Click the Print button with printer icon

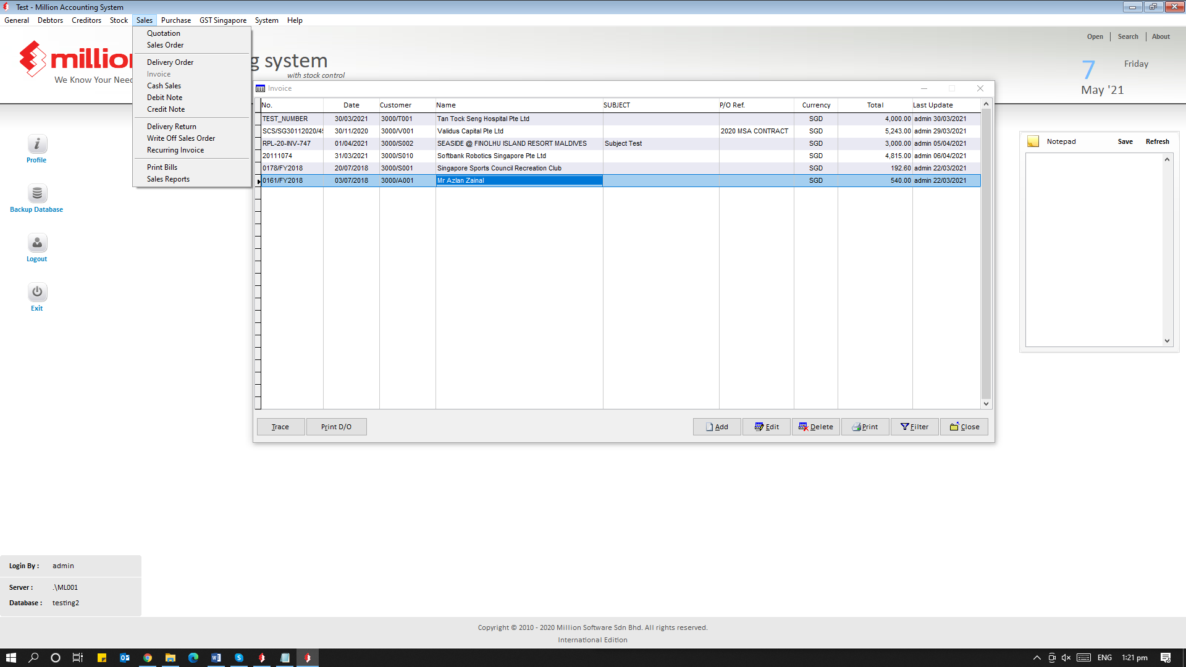pyautogui.click(x=865, y=427)
